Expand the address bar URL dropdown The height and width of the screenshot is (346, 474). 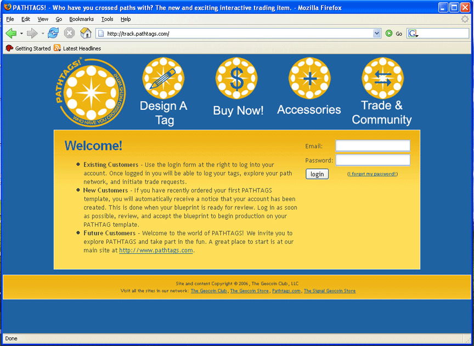point(377,34)
